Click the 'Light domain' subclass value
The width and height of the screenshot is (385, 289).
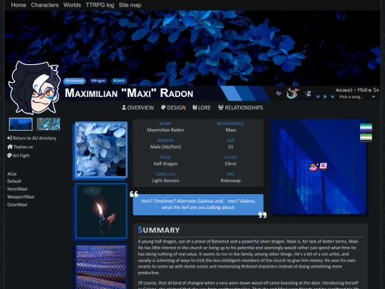pos(165,181)
